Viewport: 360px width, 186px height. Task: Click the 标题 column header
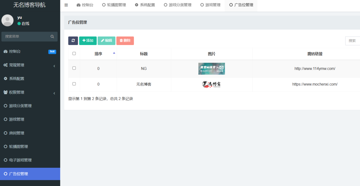pyautogui.click(x=144, y=54)
